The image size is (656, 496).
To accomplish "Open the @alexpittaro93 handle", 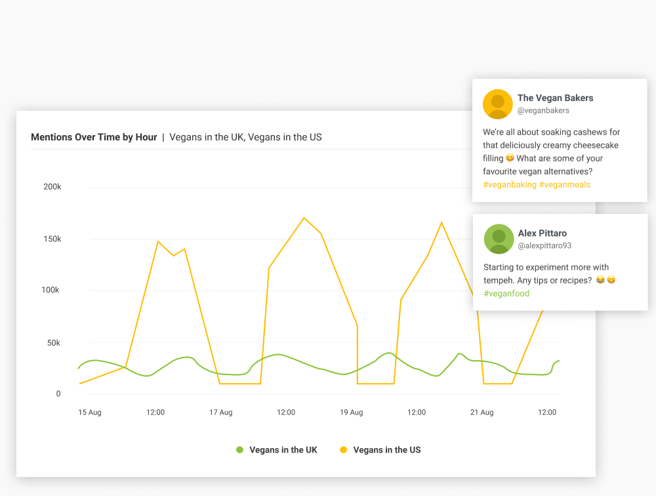I will (544, 246).
